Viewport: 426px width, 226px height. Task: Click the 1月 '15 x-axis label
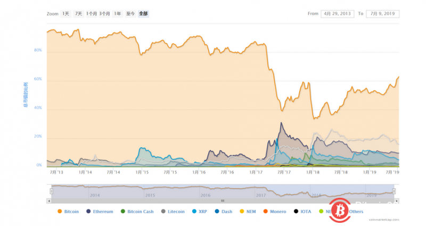tap(142, 172)
